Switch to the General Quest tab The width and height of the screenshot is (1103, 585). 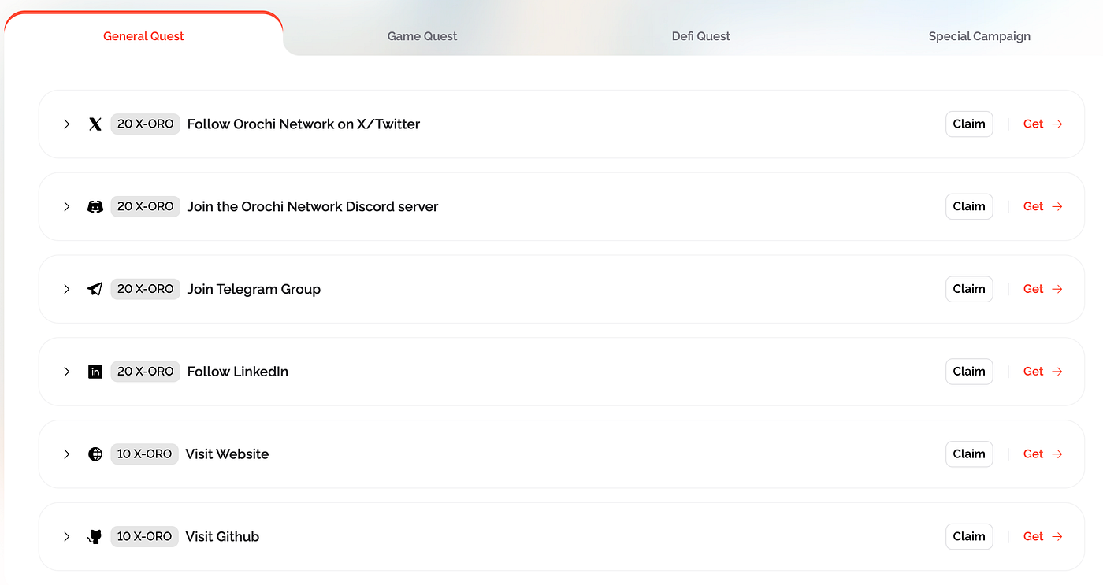143,35
